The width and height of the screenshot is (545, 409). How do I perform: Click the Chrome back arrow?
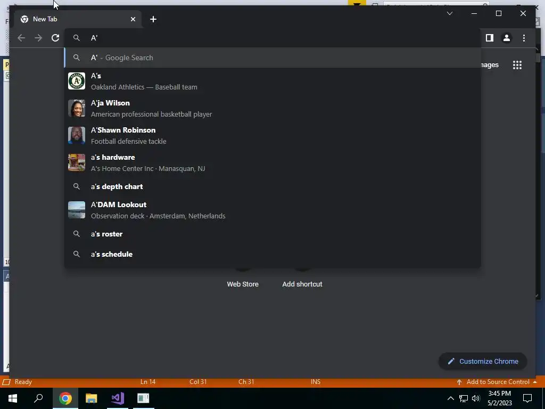[21, 38]
